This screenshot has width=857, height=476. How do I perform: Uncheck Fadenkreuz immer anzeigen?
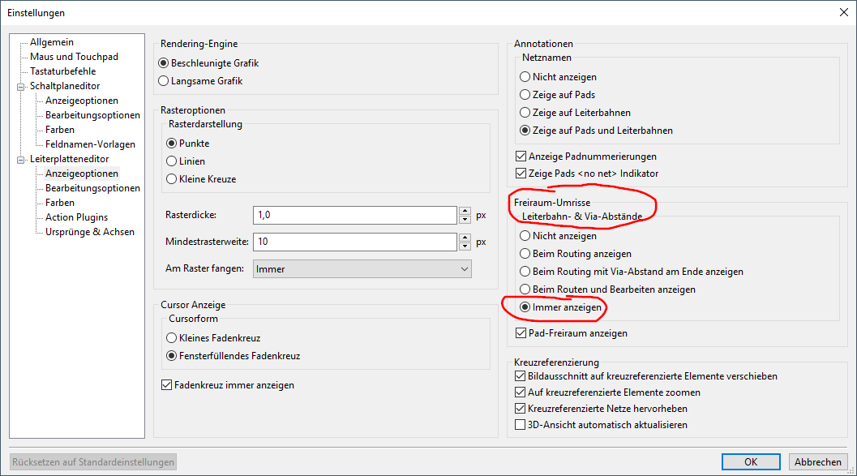pos(228,385)
